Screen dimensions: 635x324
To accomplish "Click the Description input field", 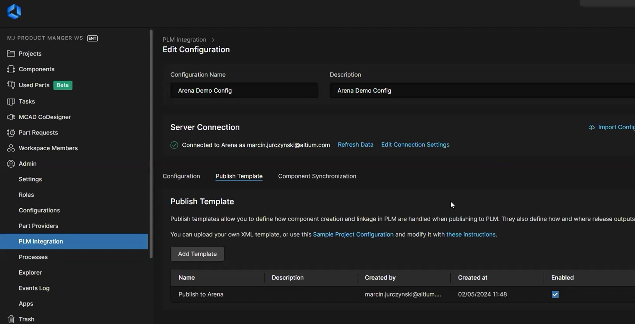I will (x=482, y=90).
